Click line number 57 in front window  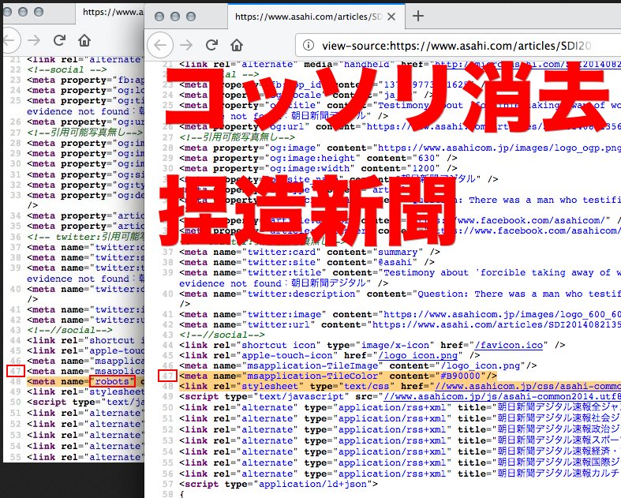(168, 484)
